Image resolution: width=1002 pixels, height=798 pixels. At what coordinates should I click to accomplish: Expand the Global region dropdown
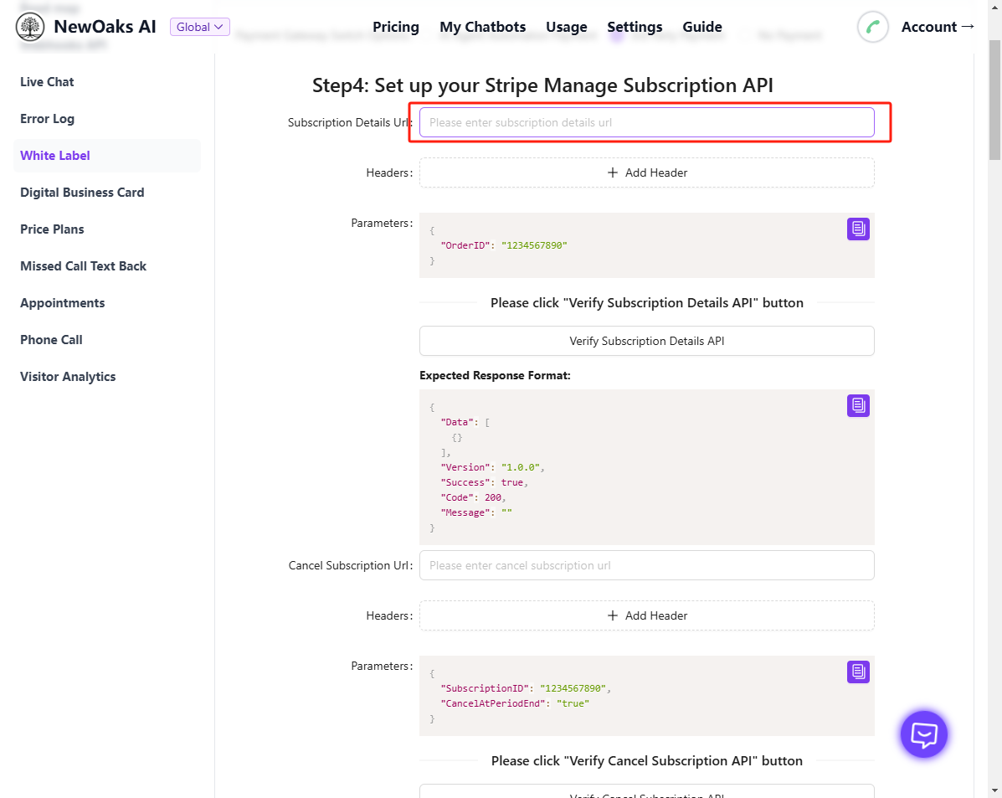click(x=199, y=27)
